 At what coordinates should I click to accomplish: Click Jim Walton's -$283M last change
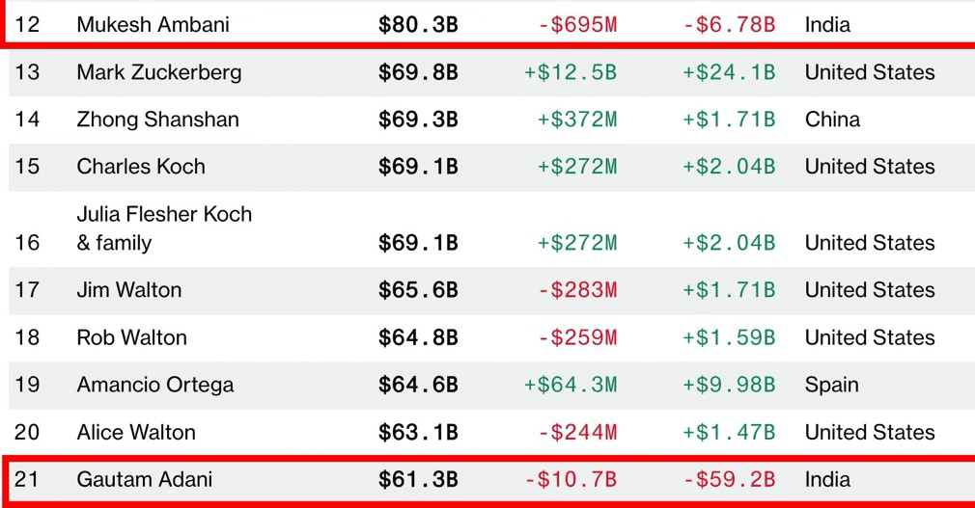click(577, 290)
